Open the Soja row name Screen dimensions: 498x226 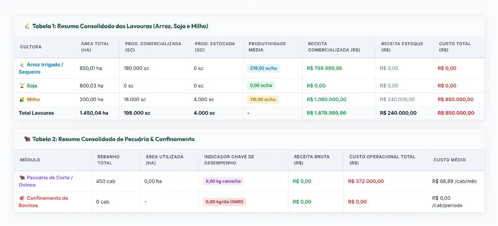(32, 86)
